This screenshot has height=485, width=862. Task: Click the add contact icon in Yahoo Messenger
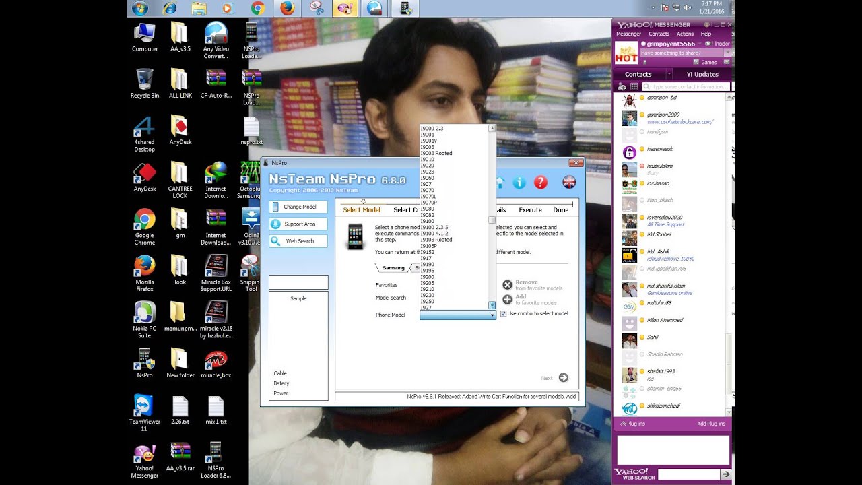[x=622, y=86]
